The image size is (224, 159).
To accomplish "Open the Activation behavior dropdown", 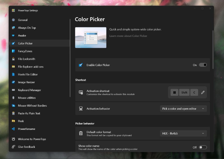I will 183,109.
